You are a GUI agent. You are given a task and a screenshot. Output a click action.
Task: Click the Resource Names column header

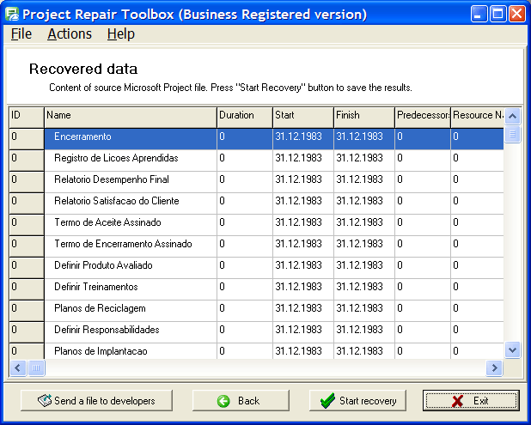point(477,118)
